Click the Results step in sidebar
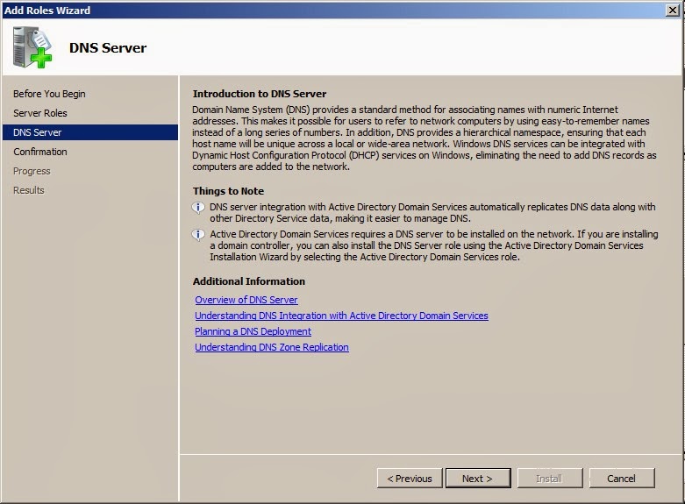 pos(29,190)
